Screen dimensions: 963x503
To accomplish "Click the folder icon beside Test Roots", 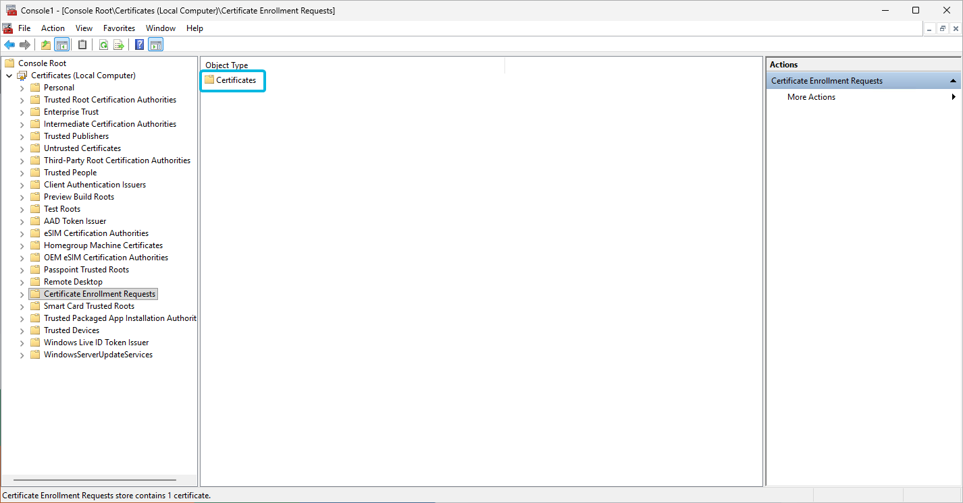I will [35, 209].
